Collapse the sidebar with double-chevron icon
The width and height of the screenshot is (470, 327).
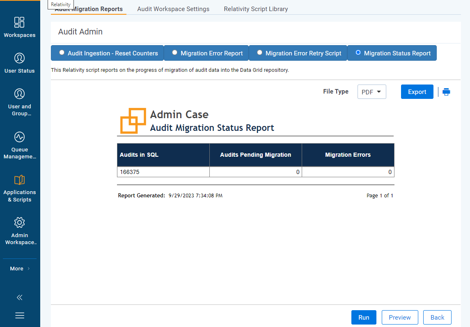(19, 297)
